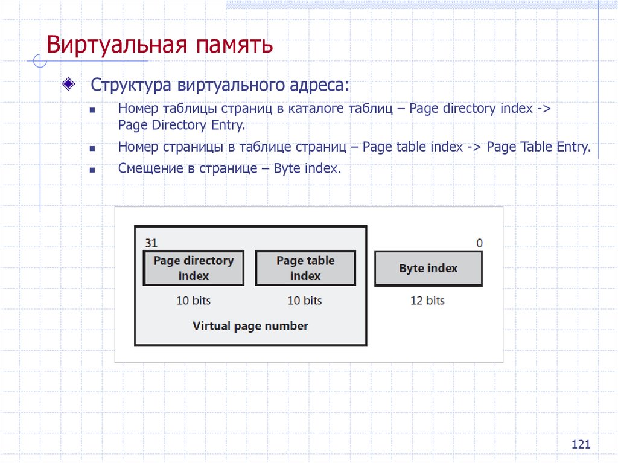Click the bit number "0" above Byte index
The width and height of the screenshot is (618, 463).
point(479,243)
